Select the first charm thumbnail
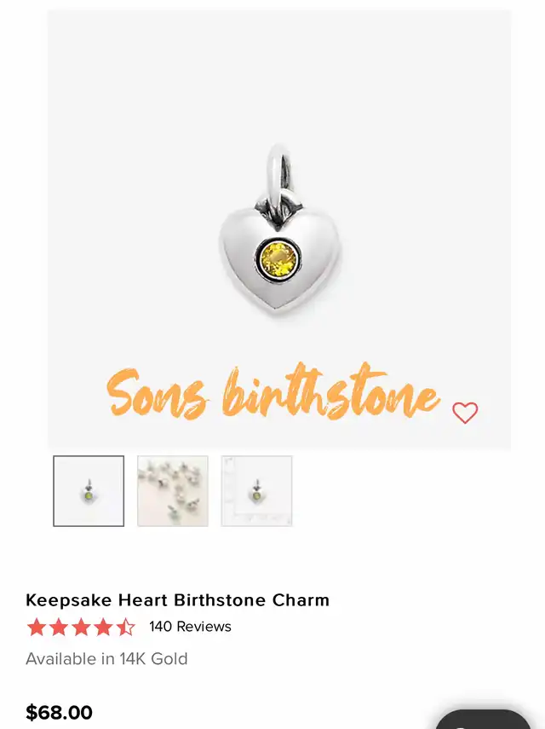The image size is (545, 729). pos(89,491)
